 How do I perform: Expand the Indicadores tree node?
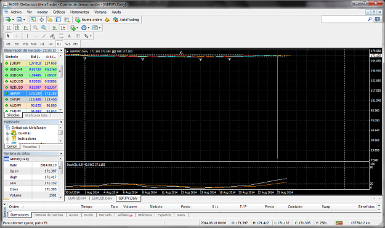pos(7,139)
